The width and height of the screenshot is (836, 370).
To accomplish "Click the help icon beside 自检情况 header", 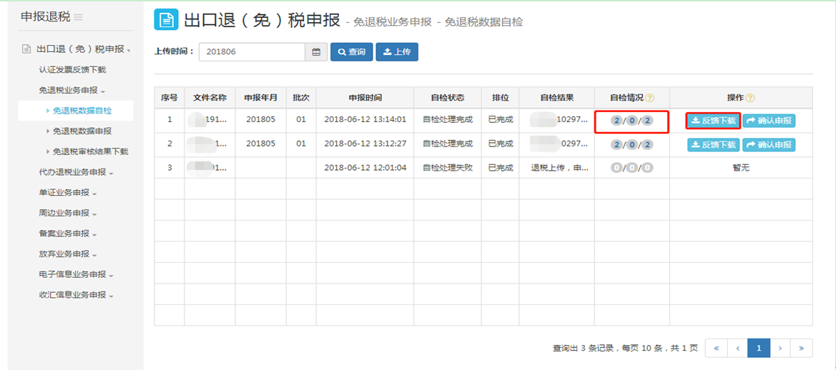I will pyautogui.click(x=650, y=98).
